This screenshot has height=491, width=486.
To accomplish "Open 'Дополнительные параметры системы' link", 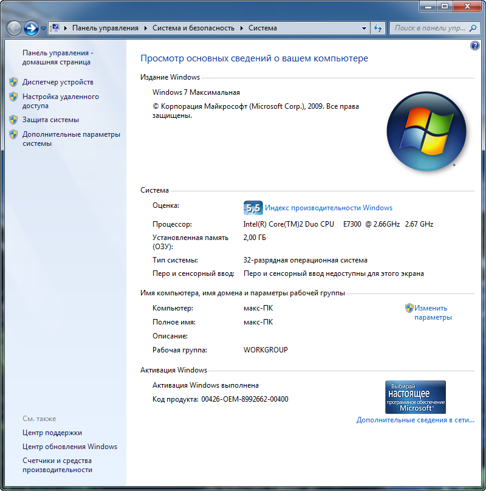I will click(x=71, y=139).
